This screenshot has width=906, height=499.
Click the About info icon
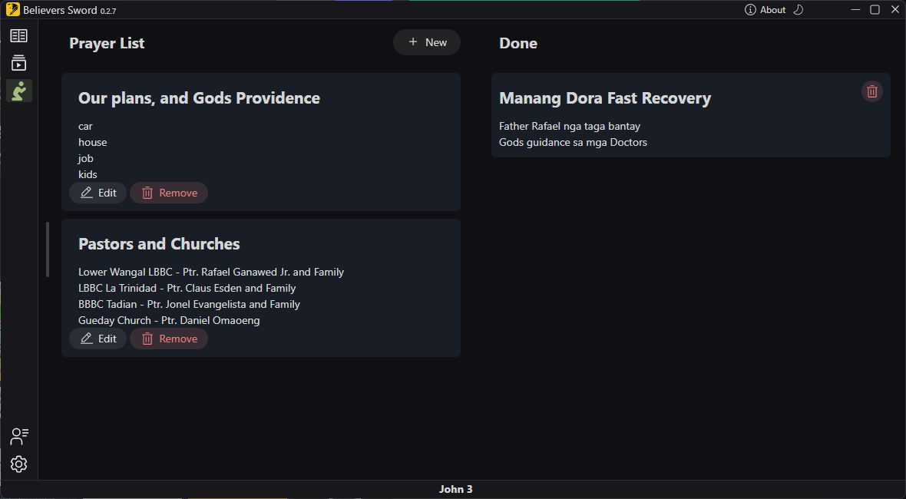750,10
